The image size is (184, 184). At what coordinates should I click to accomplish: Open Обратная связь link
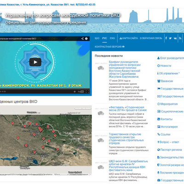point(151,38)
